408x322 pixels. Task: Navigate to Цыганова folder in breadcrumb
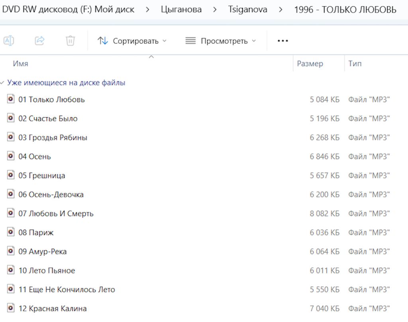point(181,10)
